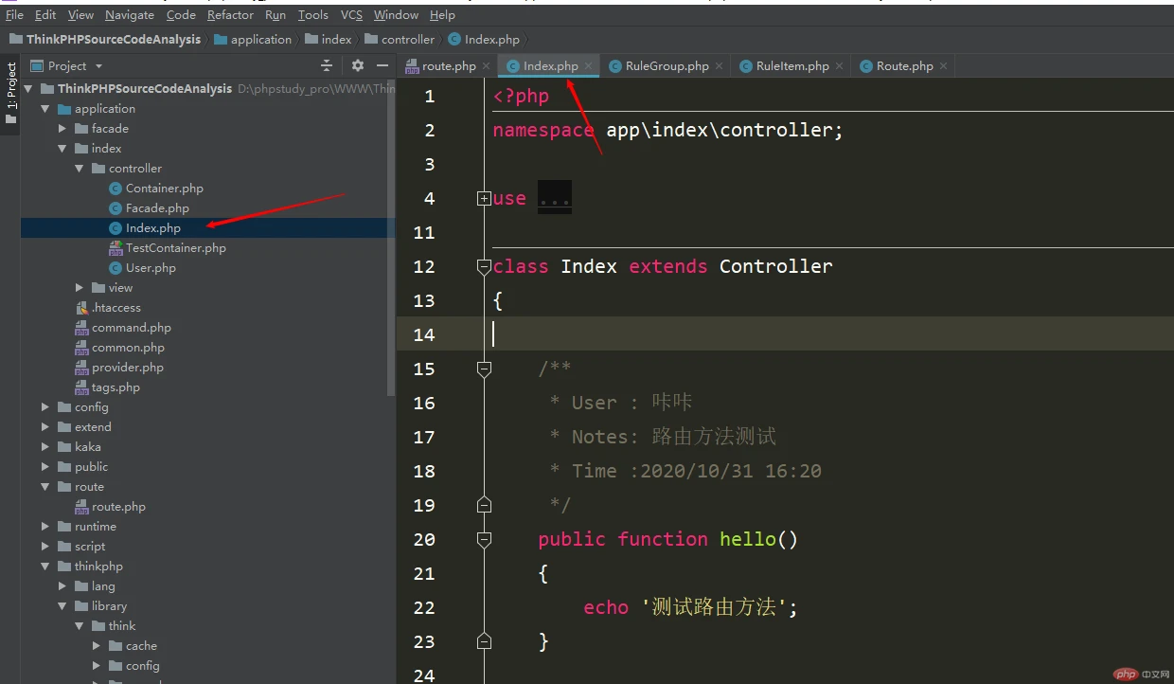Expand the runtime folder
Viewport: 1174px width, 684px height.
pyautogui.click(x=45, y=527)
